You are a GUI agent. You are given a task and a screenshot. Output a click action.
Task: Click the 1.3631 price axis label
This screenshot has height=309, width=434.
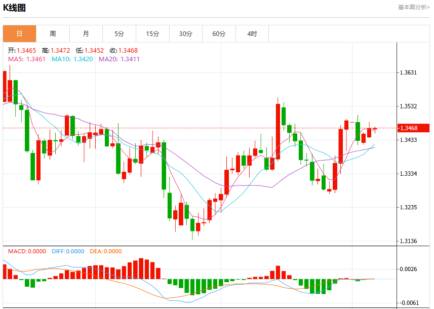coord(409,72)
